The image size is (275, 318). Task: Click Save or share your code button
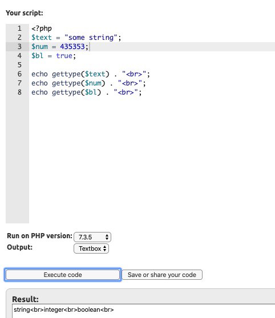click(162, 275)
